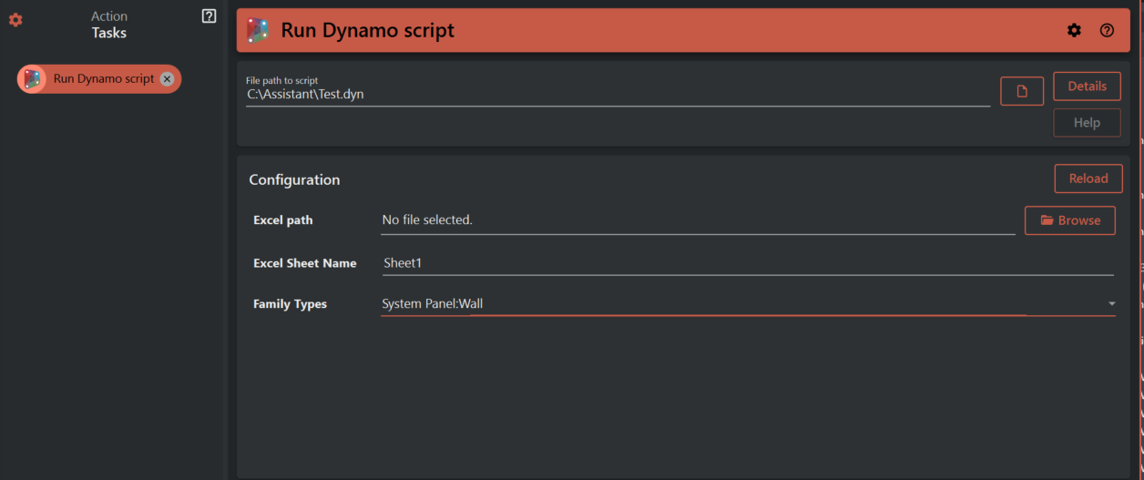Open settings gear in the Run Dynamo header
Image resolution: width=1144 pixels, height=480 pixels.
[x=1075, y=30]
